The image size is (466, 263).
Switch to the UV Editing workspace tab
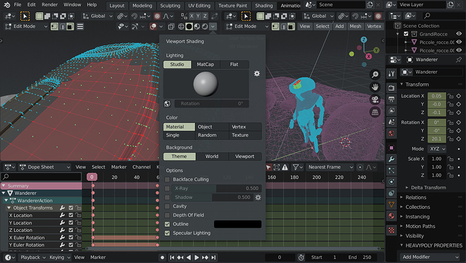point(199,5)
